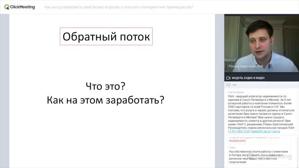
Task: Click the slide line Как на этом заработать?
Action: click(106, 100)
